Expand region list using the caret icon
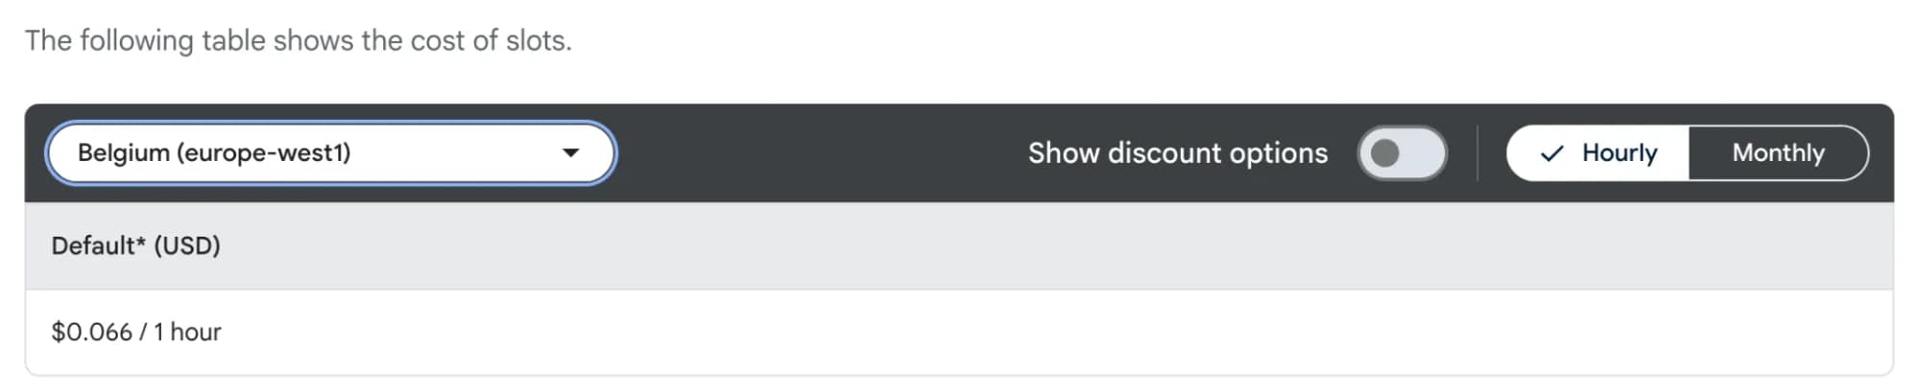Viewport: 1919px width, 392px height. coord(570,152)
